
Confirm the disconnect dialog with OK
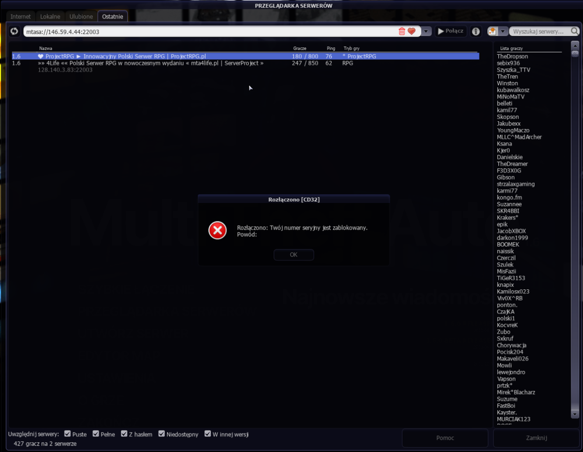pyautogui.click(x=294, y=255)
